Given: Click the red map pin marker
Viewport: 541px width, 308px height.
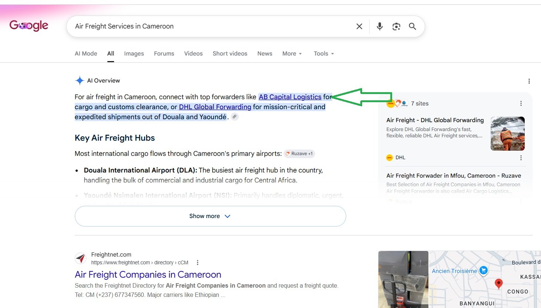Looking at the screenshot, I should point(499,284).
